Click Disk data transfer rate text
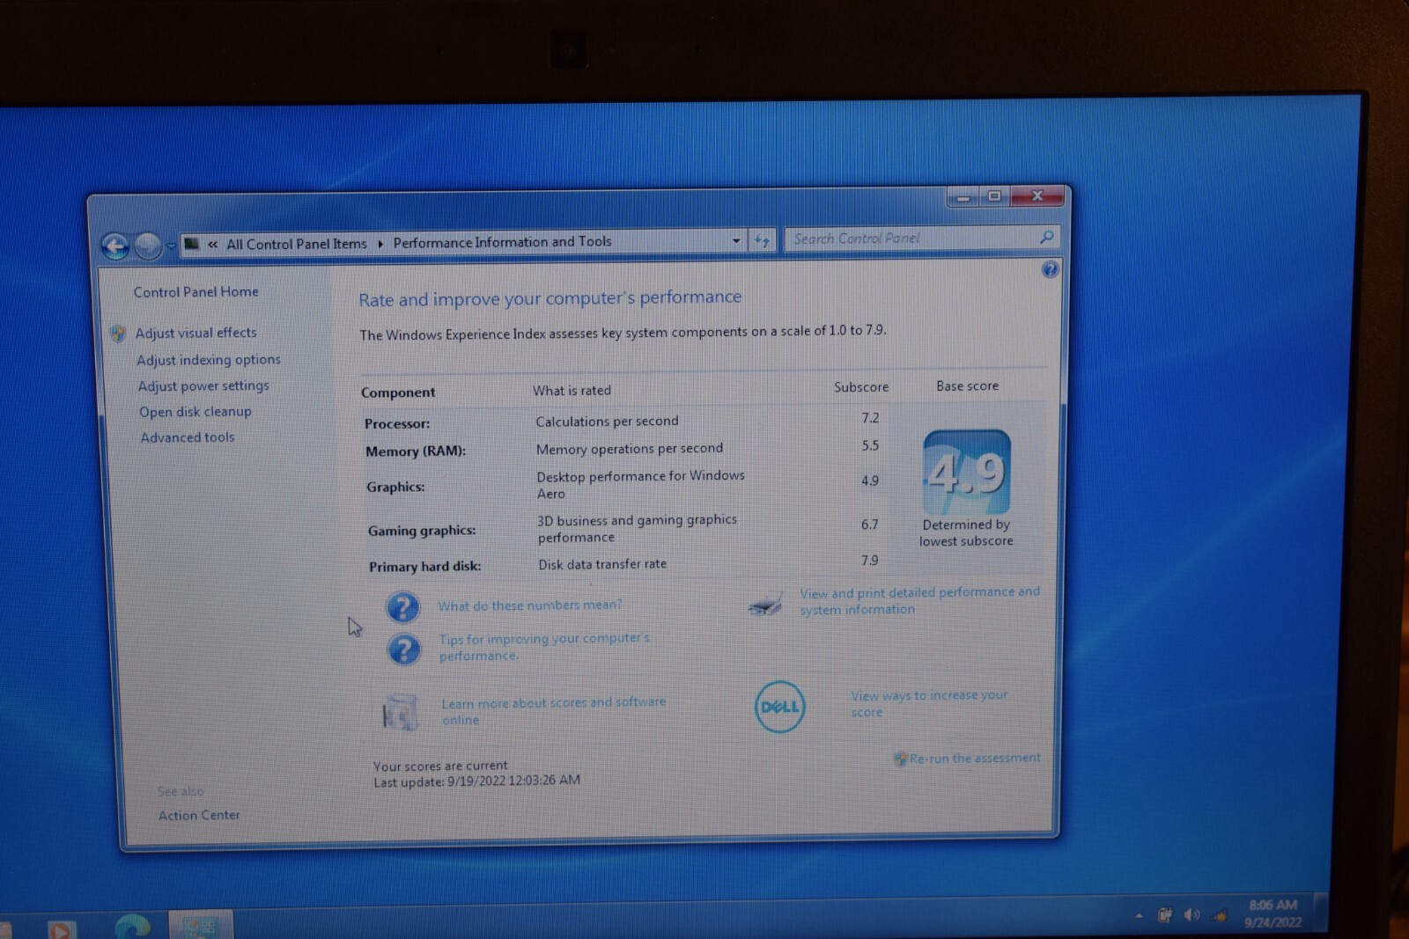The height and width of the screenshot is (939, 1409). pos(602,564)
